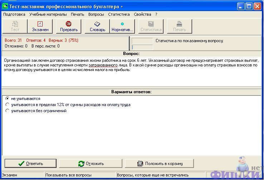Click the Статистика toolbar button

coord(151,26)
